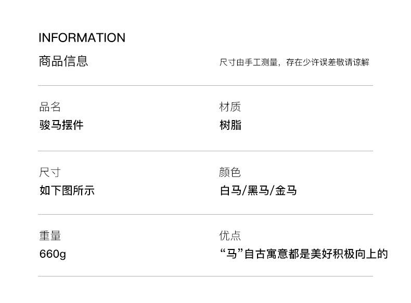Click the bottom divider under 660g row
The image size is (411, 303).
tap(205, 276)
